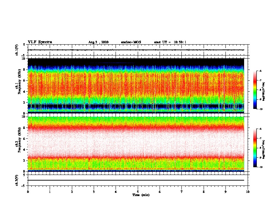Click the ch.1 spectrogram color scale bar
Viewport: 279px width, 215px height.
click(x=255, y=90)
